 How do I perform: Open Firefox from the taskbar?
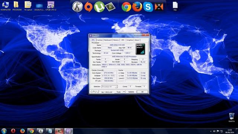pyautogui.click(x=22, y=131)
